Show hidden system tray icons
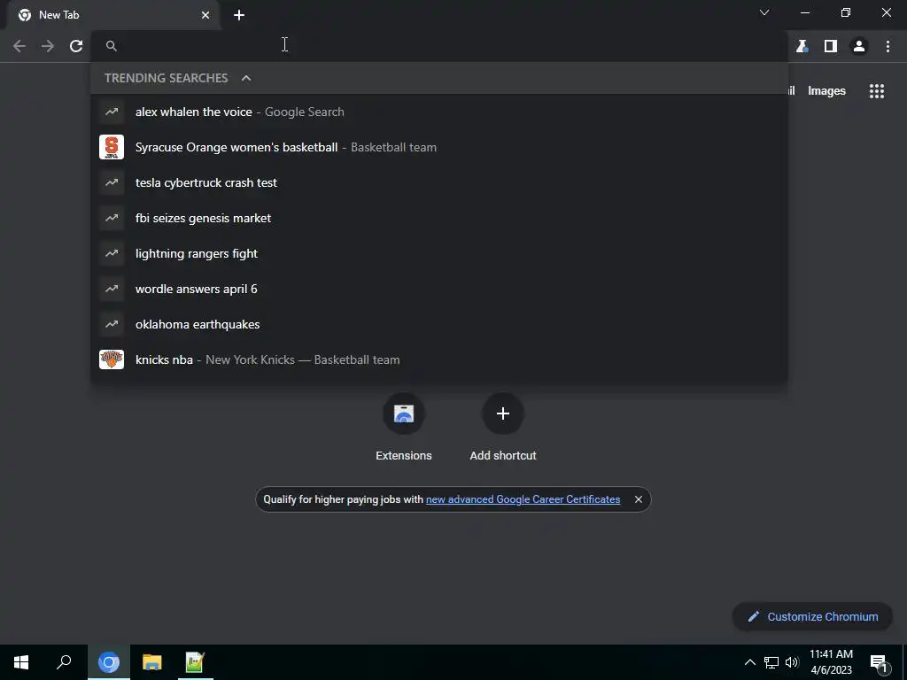The height and width of the screenshot is (680, 907). pyautogui.click(x=749, y=662)
